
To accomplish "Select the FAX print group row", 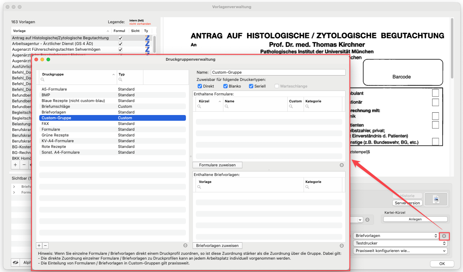I will [x=113, y=124].
